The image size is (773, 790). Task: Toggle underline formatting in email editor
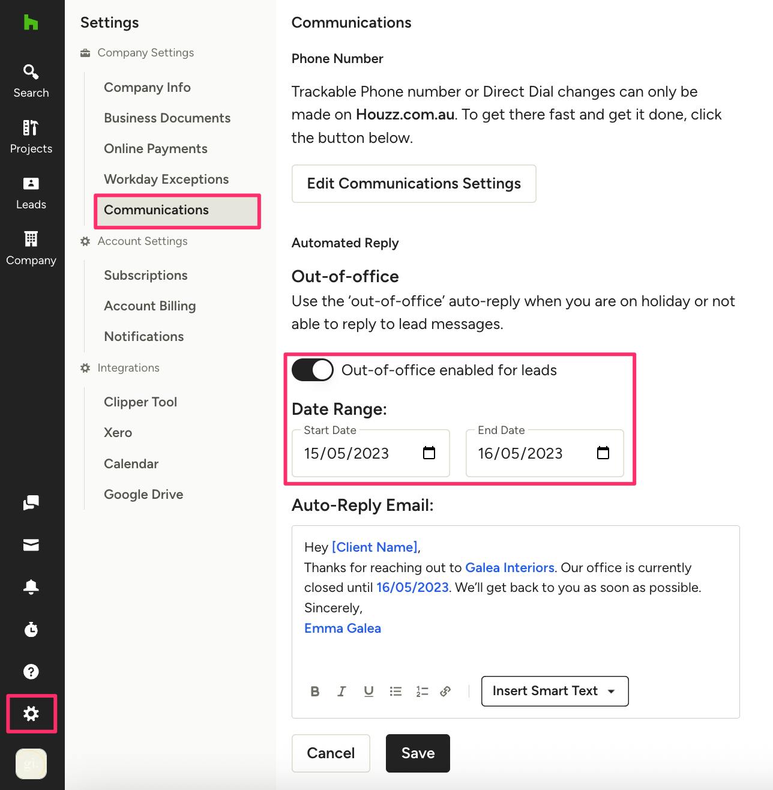tap(368, 692)
